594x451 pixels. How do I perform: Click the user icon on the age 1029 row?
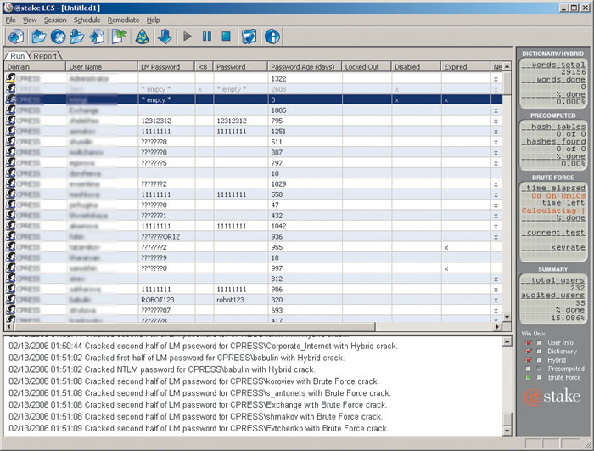click(x=11, y=184)
